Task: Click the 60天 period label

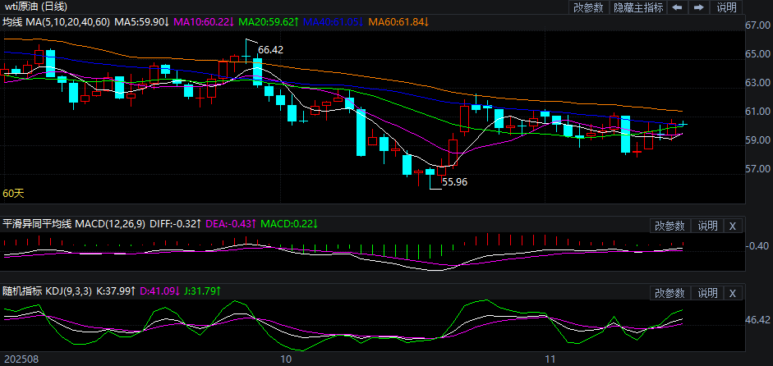Action: tap(13, 194)
